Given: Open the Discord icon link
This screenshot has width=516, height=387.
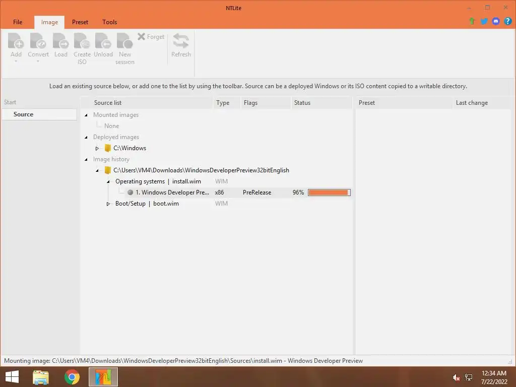Looking at the screenshot, I should click(x=496, y=21).
